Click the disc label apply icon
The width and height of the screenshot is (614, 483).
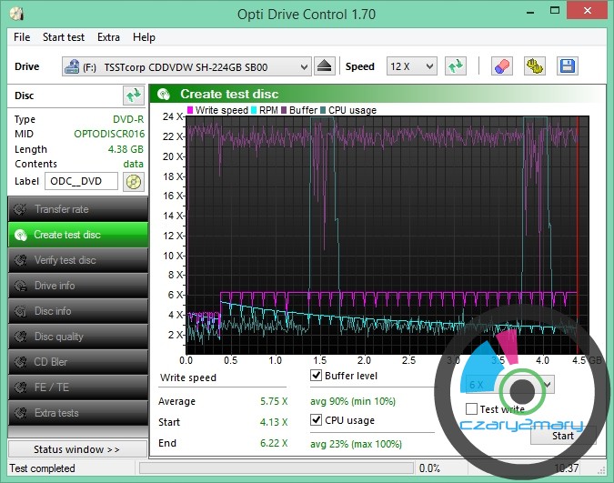coord(134,181)
